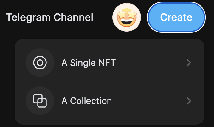The image size is (214, 127).
Task: Open the Telegram Channel link
Action: pyautogui.click(x=49, y=17)
